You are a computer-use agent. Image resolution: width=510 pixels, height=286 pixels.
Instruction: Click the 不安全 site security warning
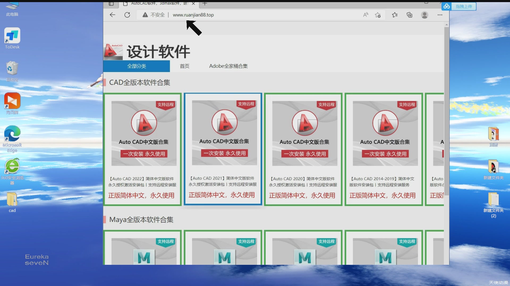pyautogui.click(x=154, y=15)
